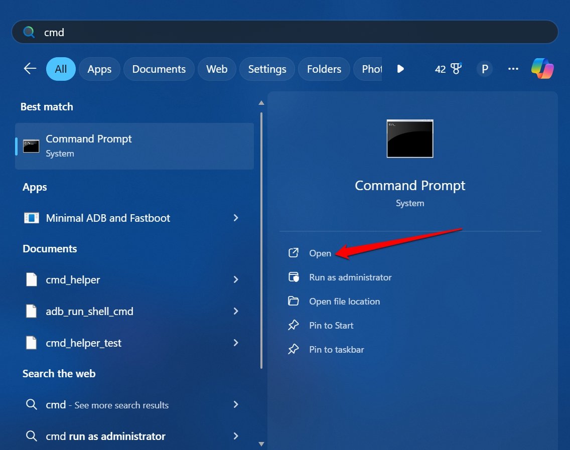The width and height of the screenshot is (570, 450).
Task: Switch to the Apps filter tab
Action: [99, 69]
